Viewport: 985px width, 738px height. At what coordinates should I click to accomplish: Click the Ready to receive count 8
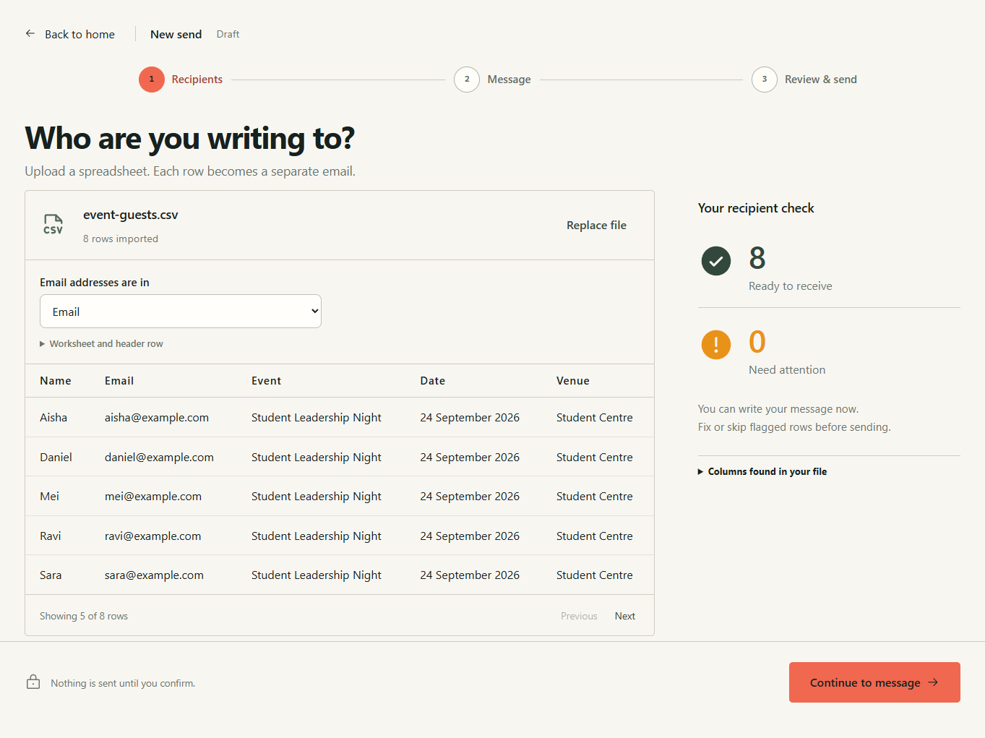click(757, 258)
